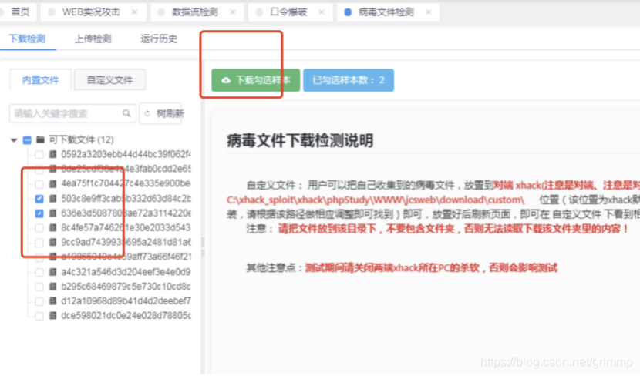Collapse the 可下载文件 tree node arrow
640x376 pixels.
click(14, 140)
